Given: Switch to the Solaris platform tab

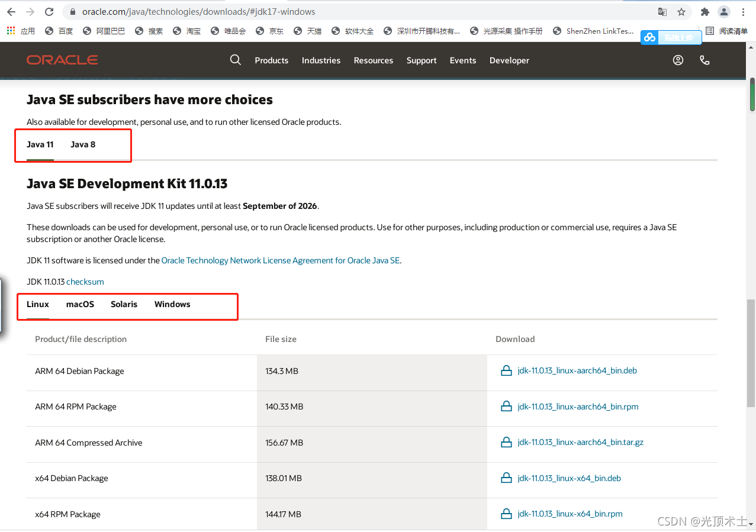Looking at the screenshot, I should [x=124, y=304].
